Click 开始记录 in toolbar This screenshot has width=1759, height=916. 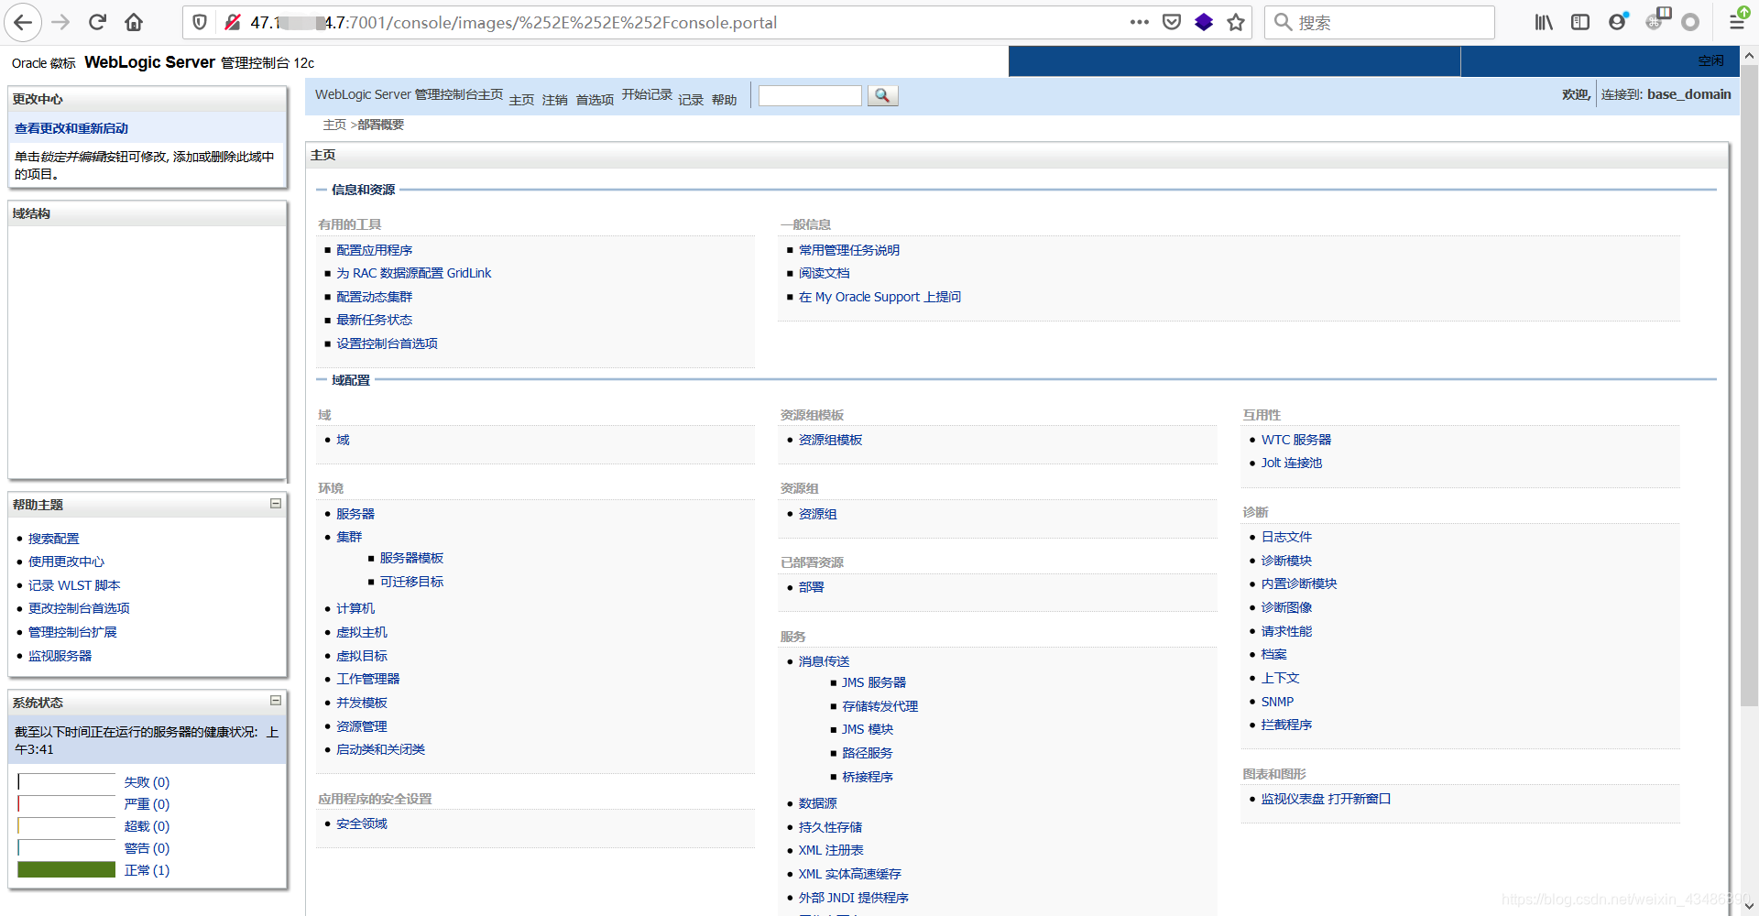pyautogui.click(x=647, y=94)
